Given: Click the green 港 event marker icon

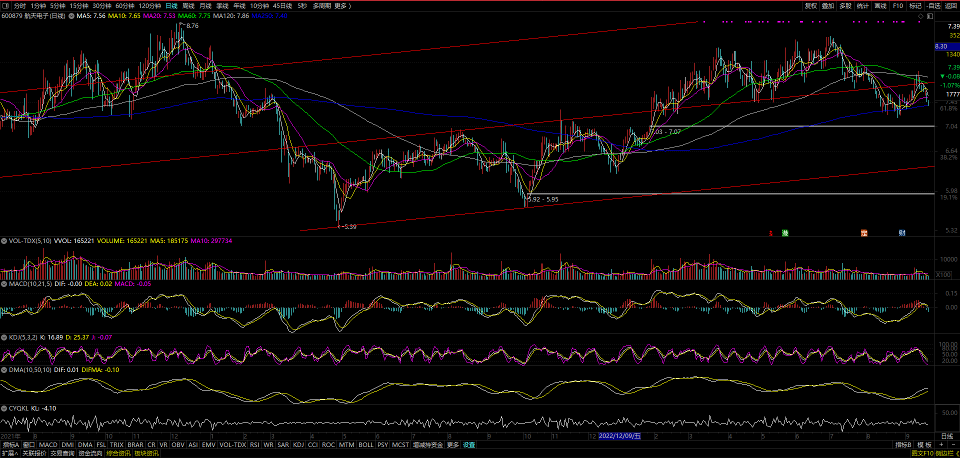Looking at the screenshot, I should click(785, 233).
